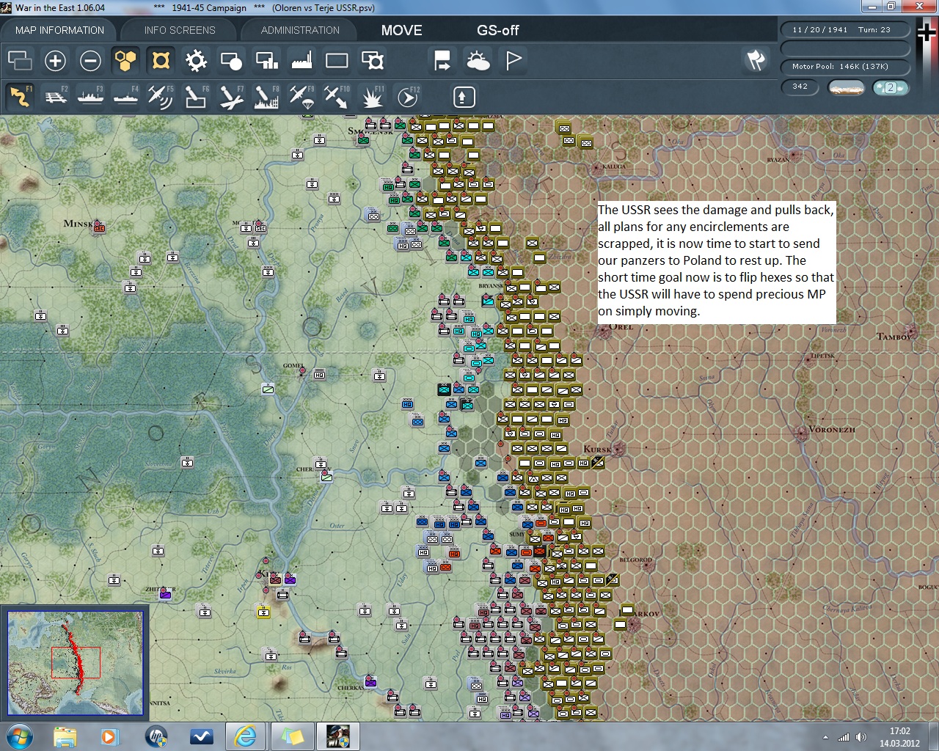Screen dimensions: 939x751
Task: Select air transport parachute mode (F9)
Action: pos(302,97)
